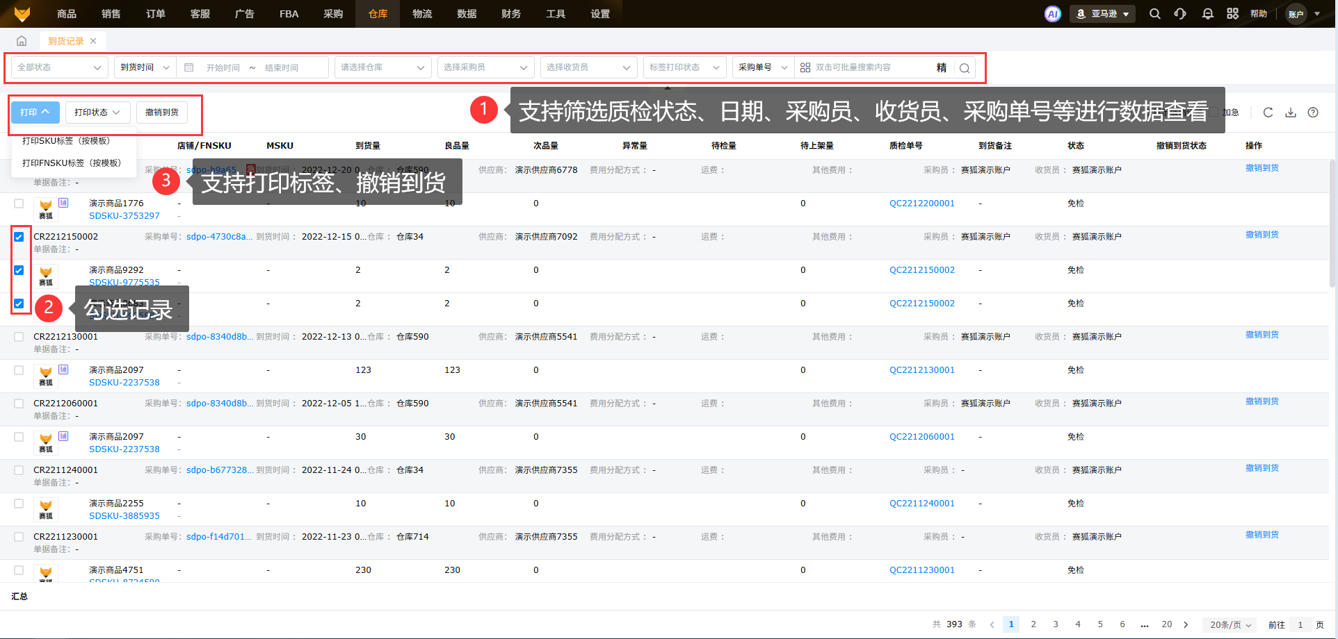Open the 请选择仓库 warehouse dropdown
Screen dimensions: 1338x639
382,67
